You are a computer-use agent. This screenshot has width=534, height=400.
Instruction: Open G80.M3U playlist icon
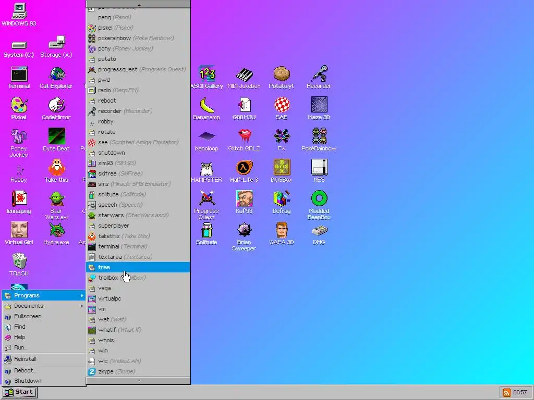244,109
